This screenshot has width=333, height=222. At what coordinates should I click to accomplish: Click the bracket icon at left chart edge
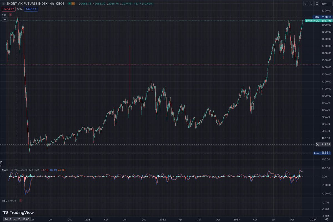pyautogui.click(x=1, y=164)
